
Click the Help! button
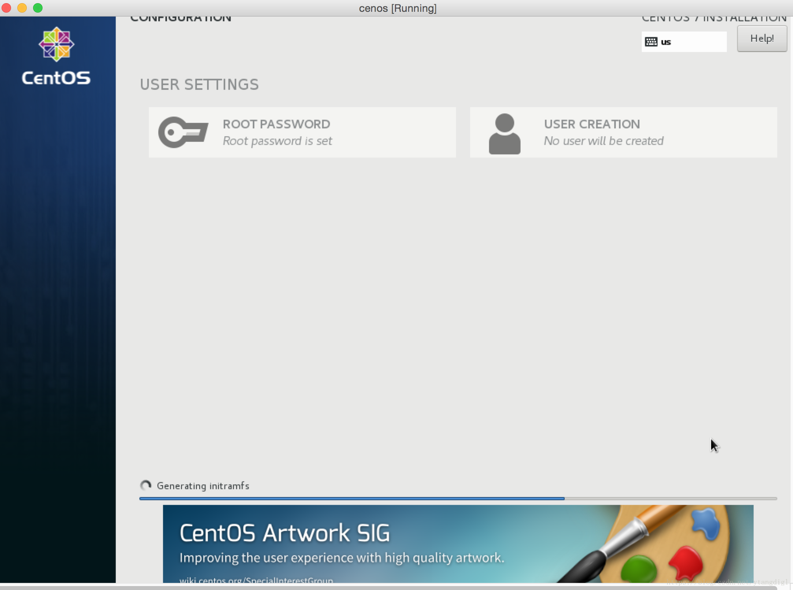point(762,39)
